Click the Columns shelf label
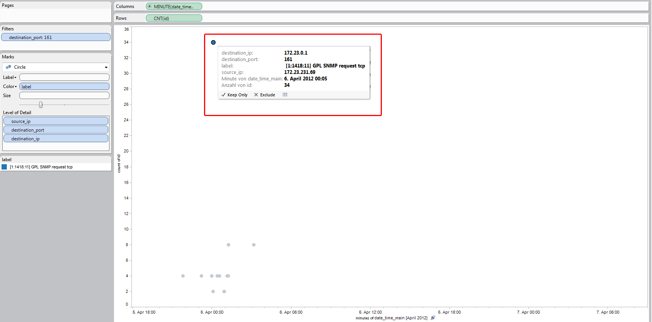This screenshot has width=652, height=322. [125, 6]
